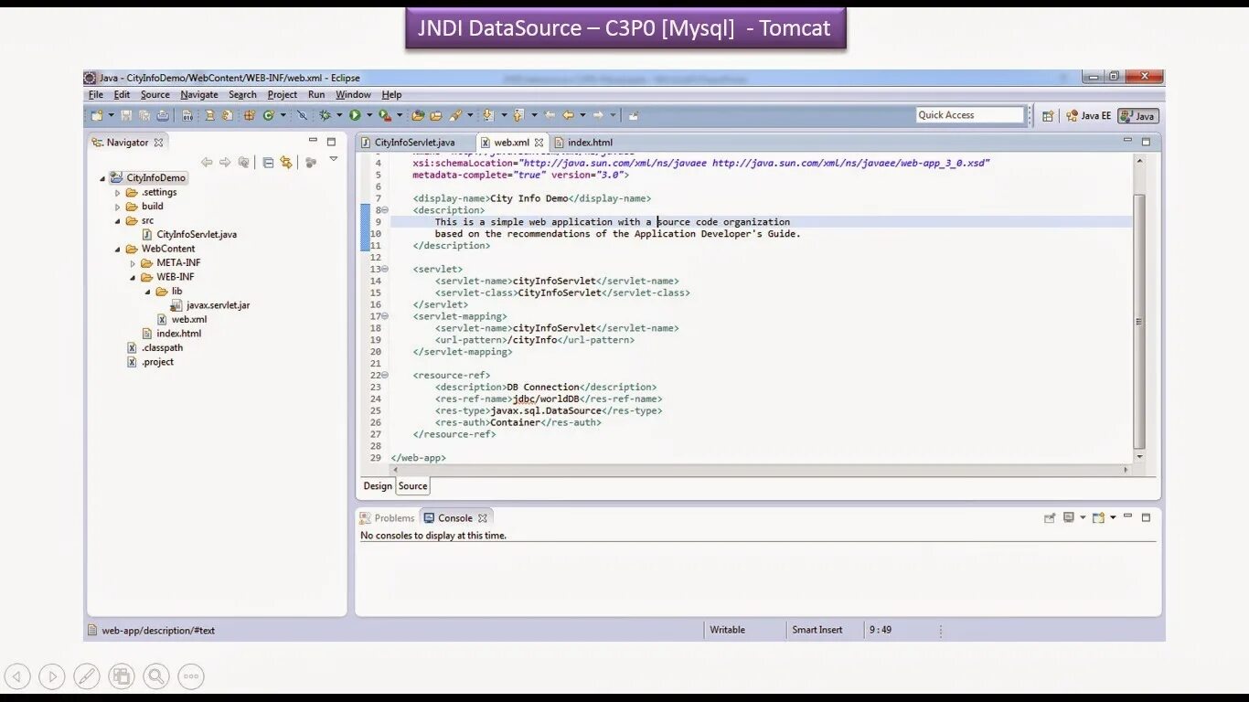Open the Navigate menu
Viewport: 1249px width, 702px height.
pos(199,95)
